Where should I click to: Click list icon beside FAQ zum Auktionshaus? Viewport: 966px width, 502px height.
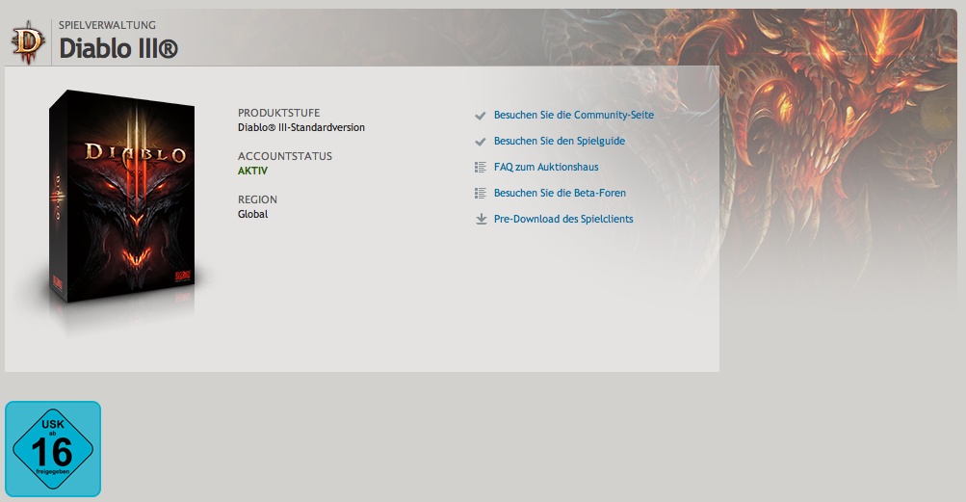click(x=481, y=167)
